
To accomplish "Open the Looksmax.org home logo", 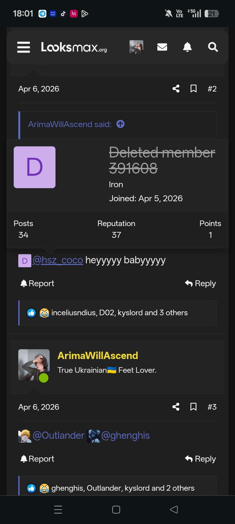I will click(73, 47).
